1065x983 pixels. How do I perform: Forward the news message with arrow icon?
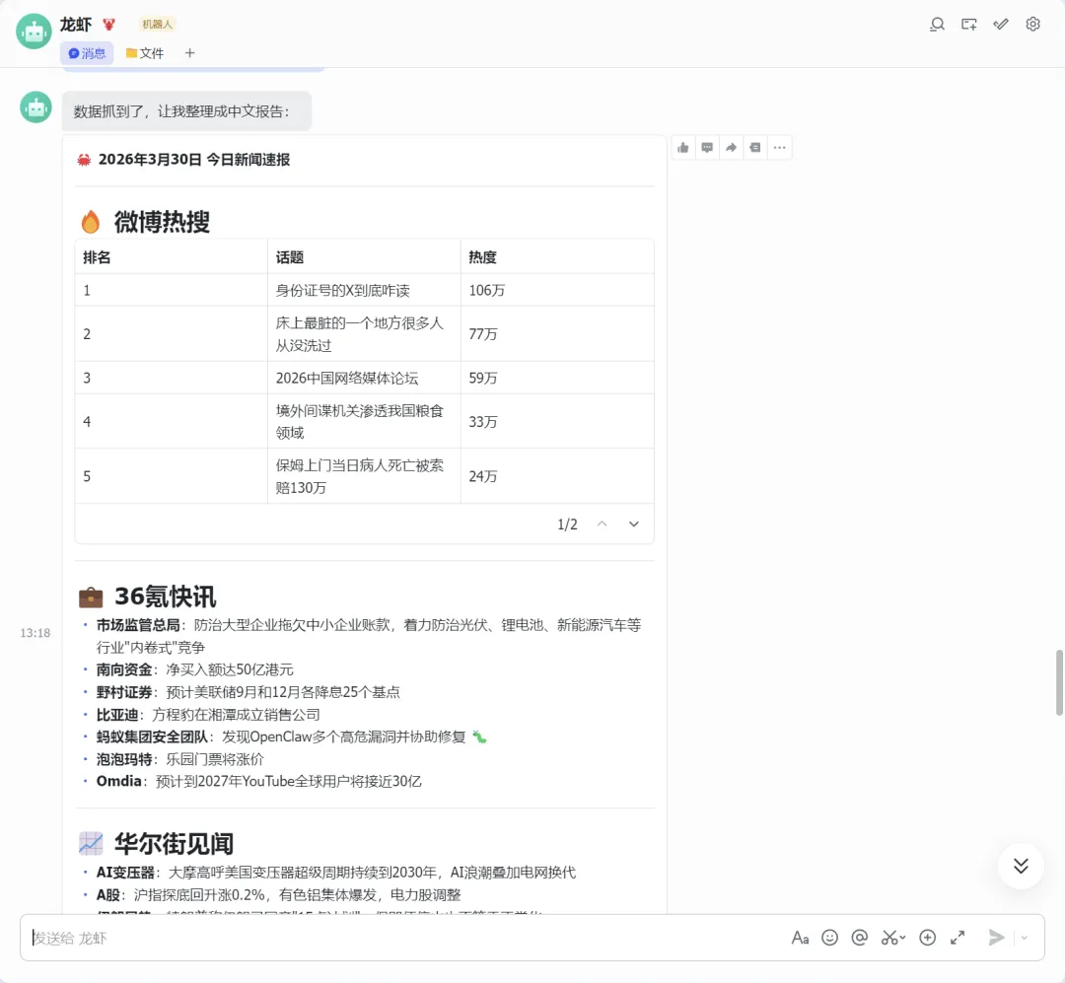tap(731, 148)
